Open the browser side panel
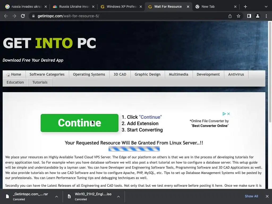This screenshot has width=272, height=204. [x=249, y=16]
